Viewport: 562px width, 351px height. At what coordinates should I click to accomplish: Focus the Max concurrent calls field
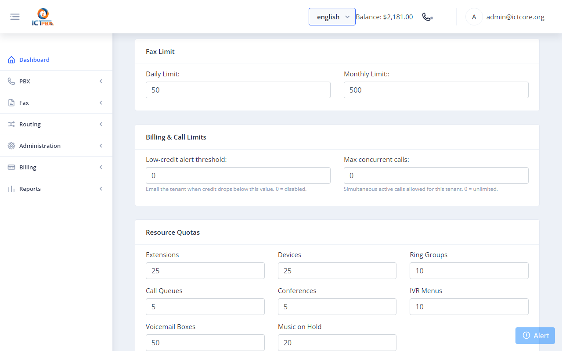click(x=436, y=175)
